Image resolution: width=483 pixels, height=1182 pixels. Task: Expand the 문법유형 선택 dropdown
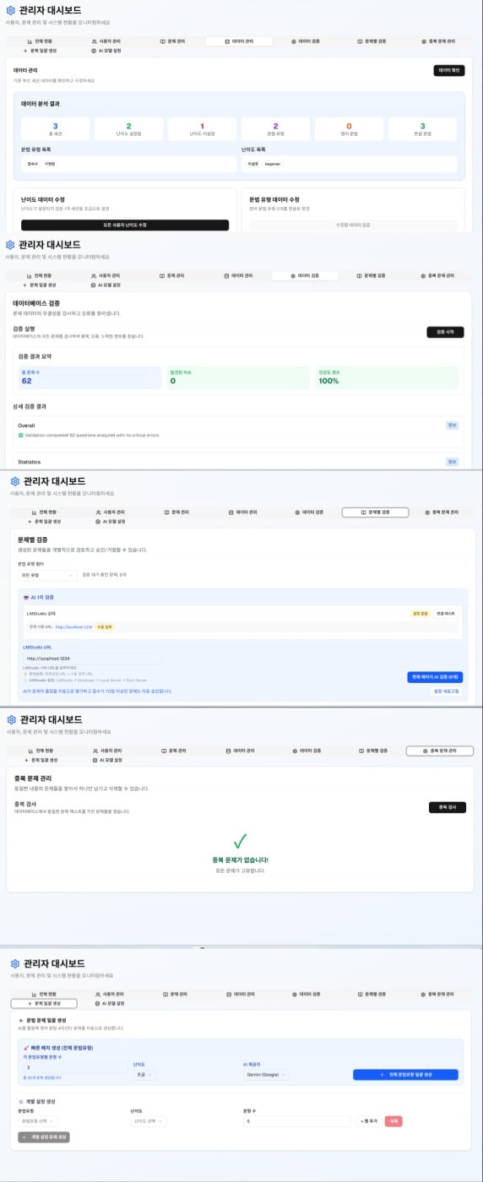click(x=38, y=1121)
